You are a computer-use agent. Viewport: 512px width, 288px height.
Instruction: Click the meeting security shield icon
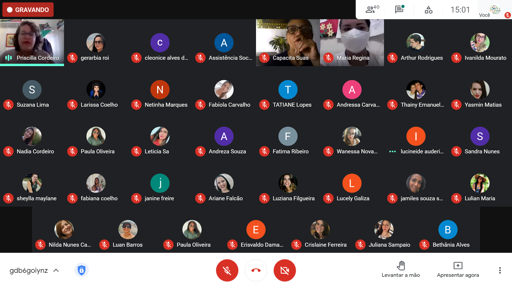tap(81, 270)
